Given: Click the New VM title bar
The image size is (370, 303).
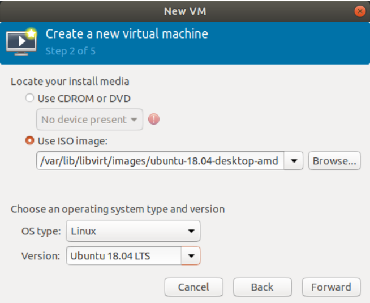Looking at the screenshot, I should pyautogui.click(x=185, y=11).
